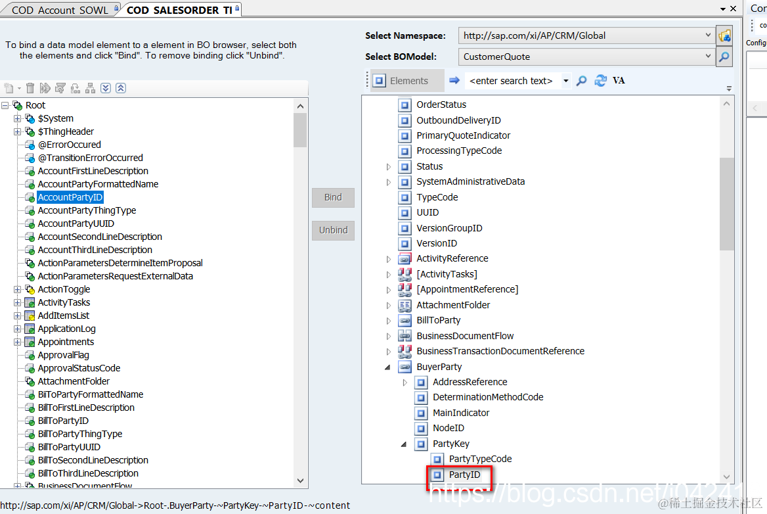Click the Bind button
767x514 pixels.
tap(333, 197)
